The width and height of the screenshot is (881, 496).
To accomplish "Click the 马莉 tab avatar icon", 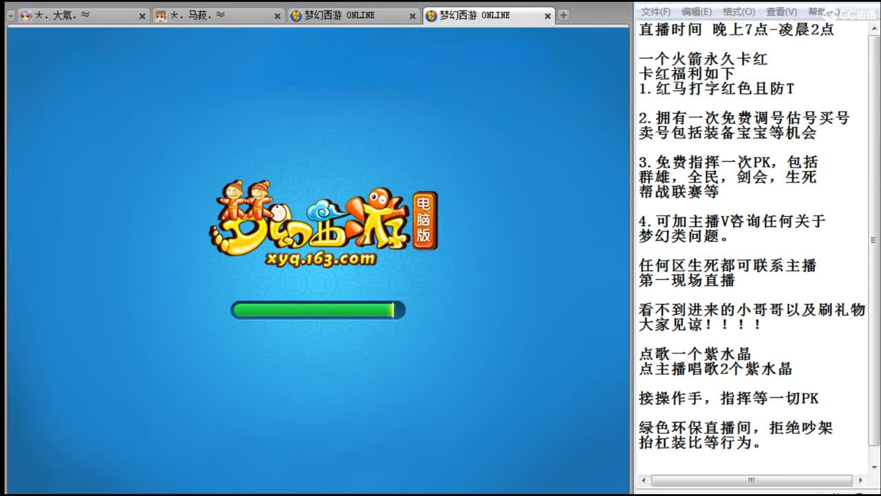I will tap(160, 16).
